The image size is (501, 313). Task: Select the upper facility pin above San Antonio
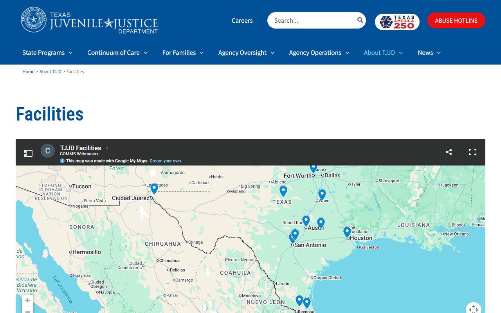(x=295, y=234)
